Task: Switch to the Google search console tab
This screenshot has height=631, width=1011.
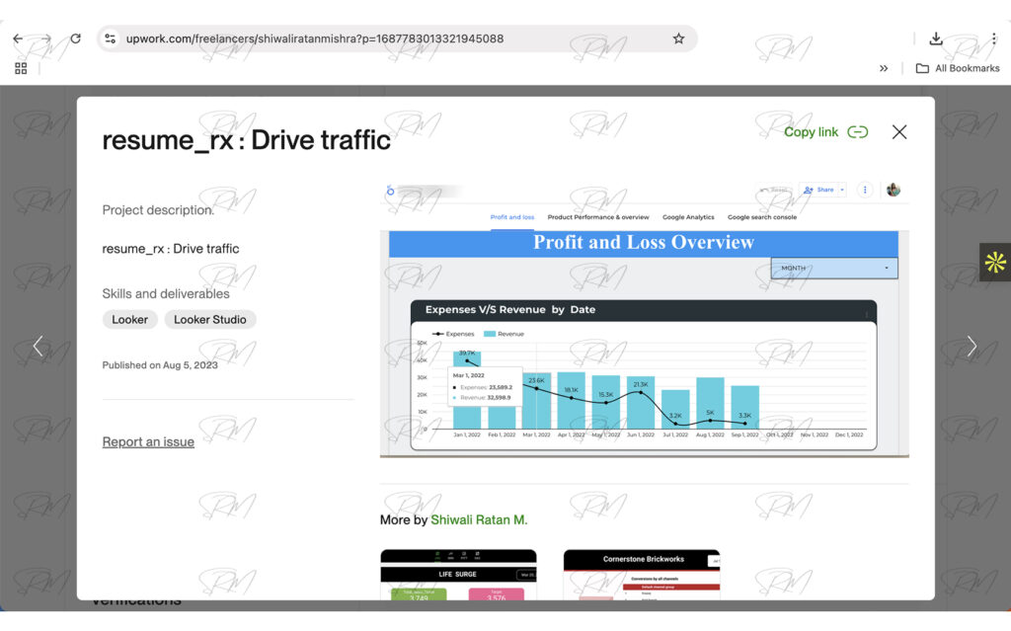Action: click(762, 217)
